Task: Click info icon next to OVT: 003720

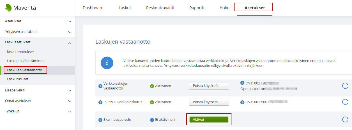Action: click(242, 83)
